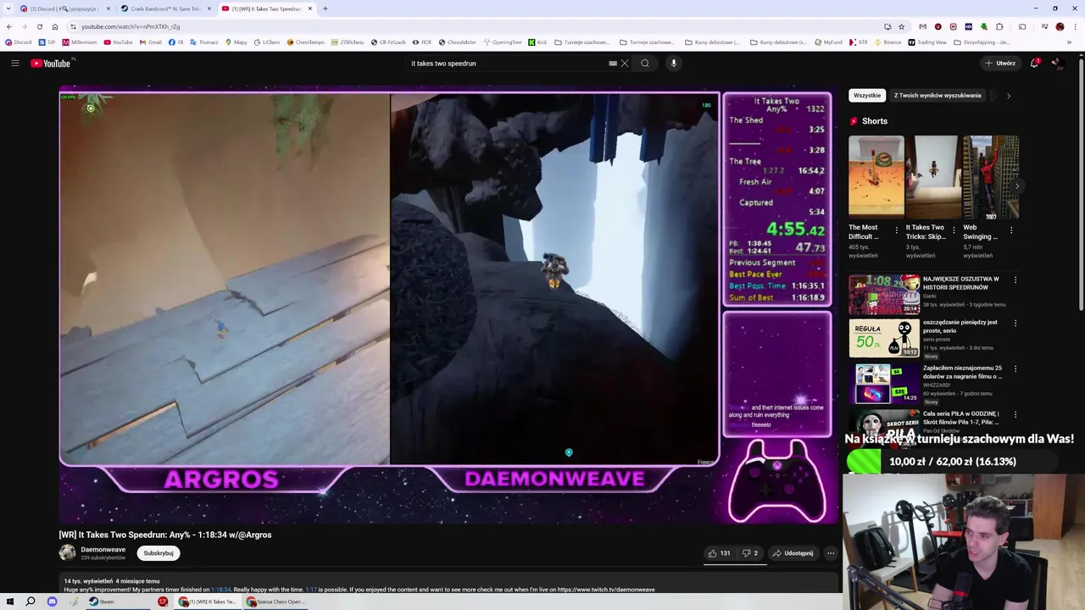Open the Discord bookmark
This screenshot has height=610, width=1085.
pos(18,42)
